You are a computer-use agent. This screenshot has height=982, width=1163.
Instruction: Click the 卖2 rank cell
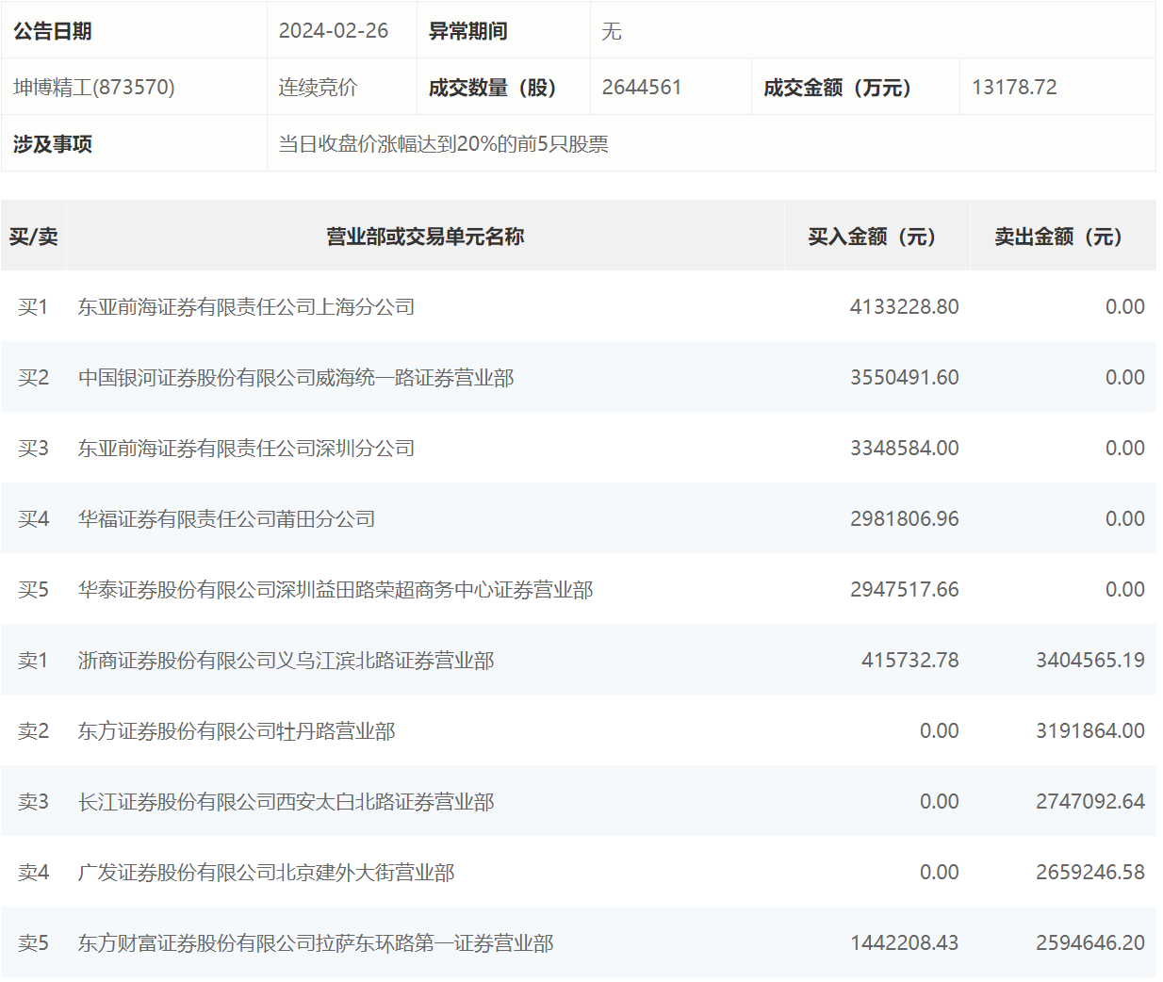pos(33,731)
